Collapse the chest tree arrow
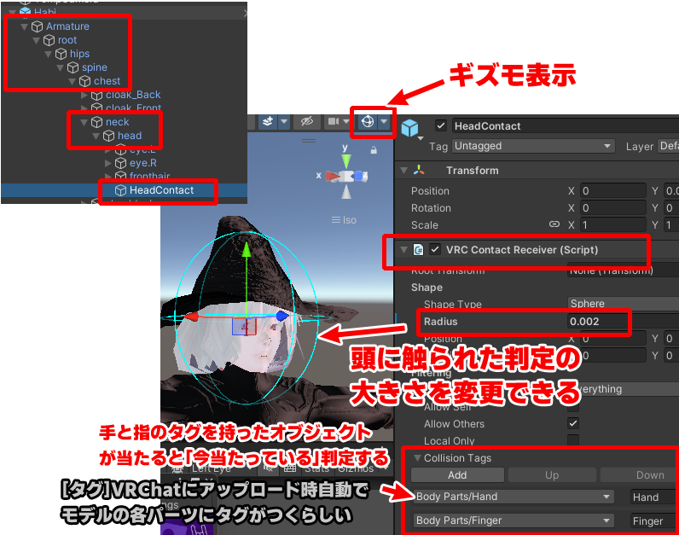The height and width of the screenshot is (535, 679). [x=73, y=81]
